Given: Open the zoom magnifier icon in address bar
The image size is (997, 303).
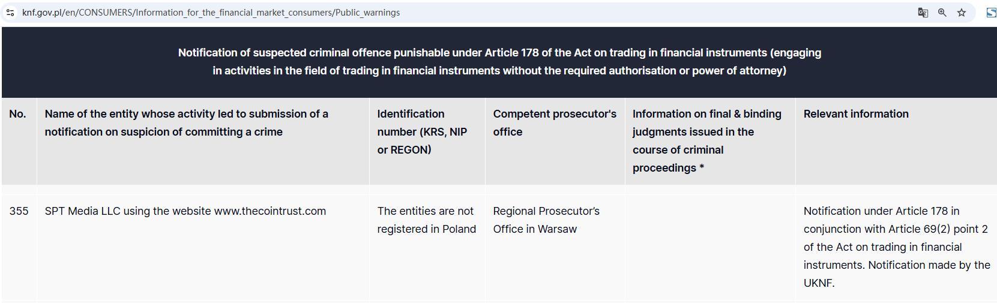Looking at the screenshot, I should (942, 13).
